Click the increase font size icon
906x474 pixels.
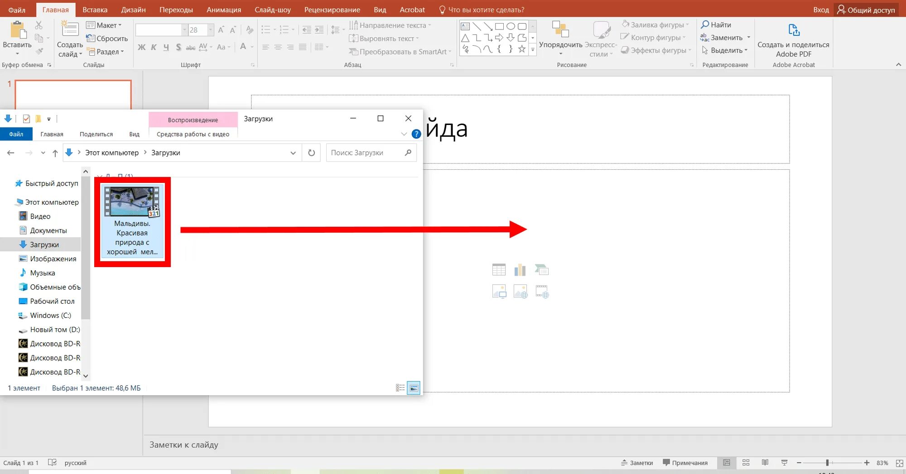click(x=221, y=30)
